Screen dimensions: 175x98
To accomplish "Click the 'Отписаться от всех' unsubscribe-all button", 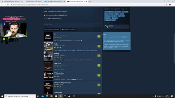I will [69, 30].
